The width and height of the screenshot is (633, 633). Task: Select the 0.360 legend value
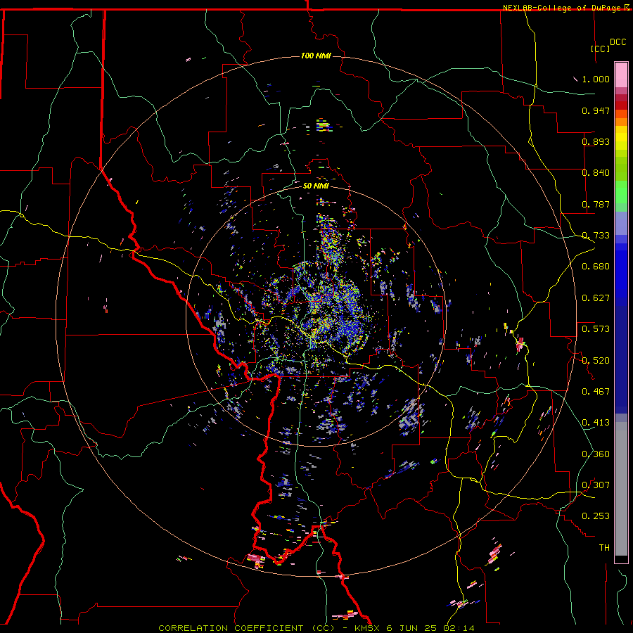(596, 454)
